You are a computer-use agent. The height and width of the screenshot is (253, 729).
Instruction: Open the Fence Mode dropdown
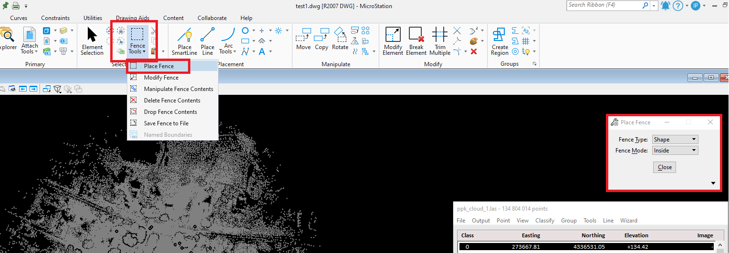point(675,151)
